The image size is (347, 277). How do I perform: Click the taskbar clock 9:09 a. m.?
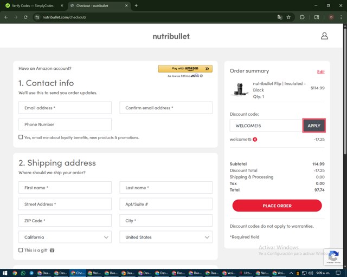tap(323, 273)
